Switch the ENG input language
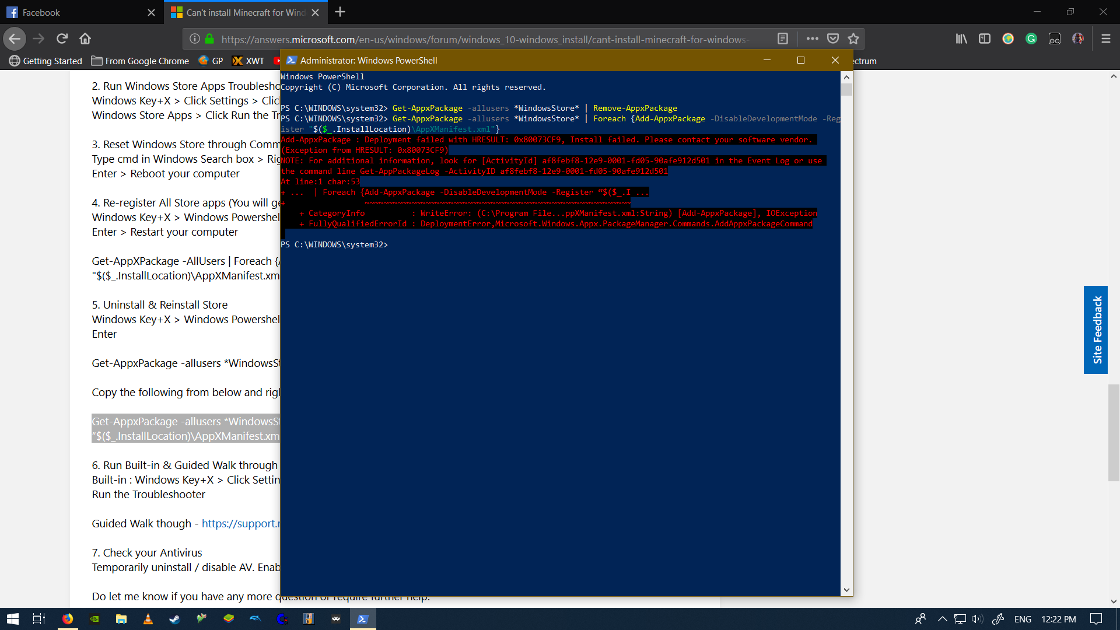This screenshot has height=630, width=1120. 1023,619
